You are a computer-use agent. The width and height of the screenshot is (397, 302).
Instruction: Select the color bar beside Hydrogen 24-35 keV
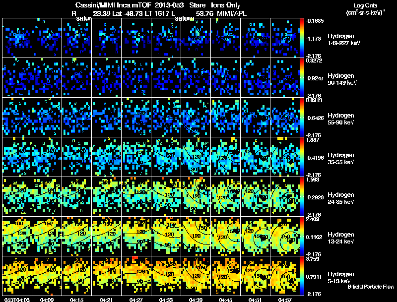tap(302, 197)
